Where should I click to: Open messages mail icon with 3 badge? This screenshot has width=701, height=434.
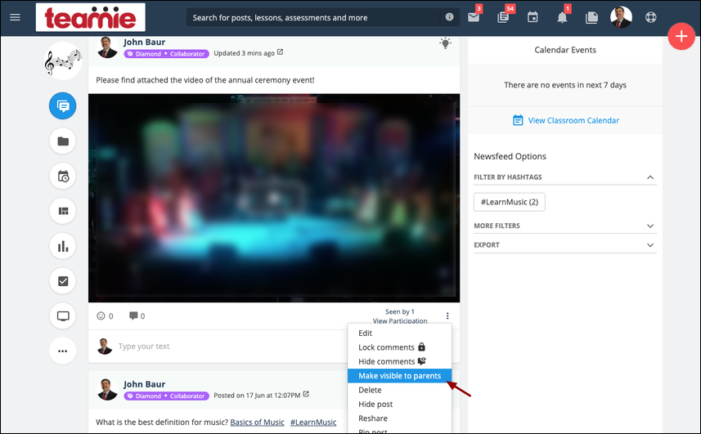(474, 17)
